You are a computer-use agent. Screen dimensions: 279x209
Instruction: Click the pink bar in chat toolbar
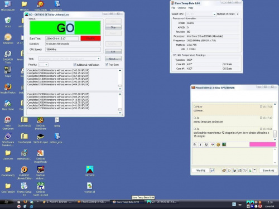click(262, 144)
